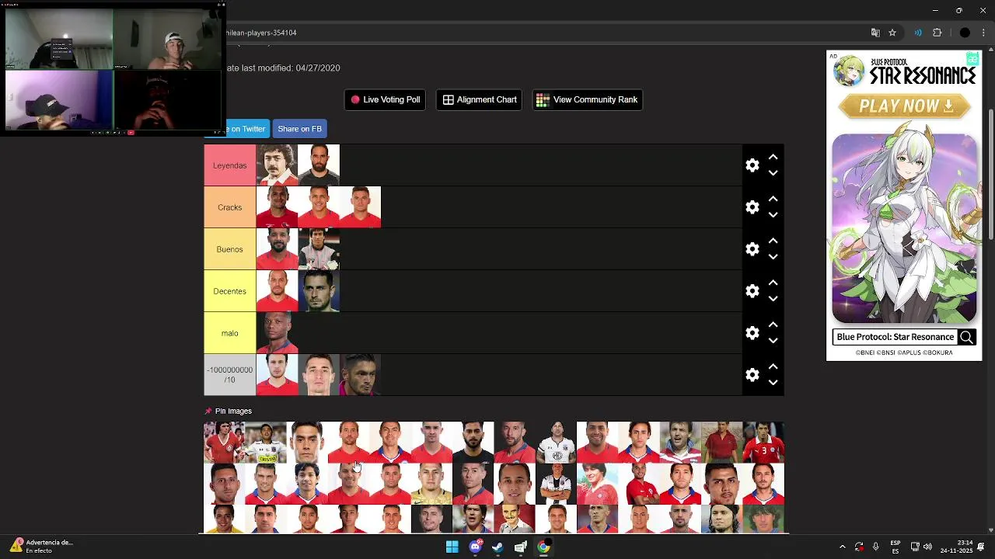Share tier list on Twitter

[246, 129]
